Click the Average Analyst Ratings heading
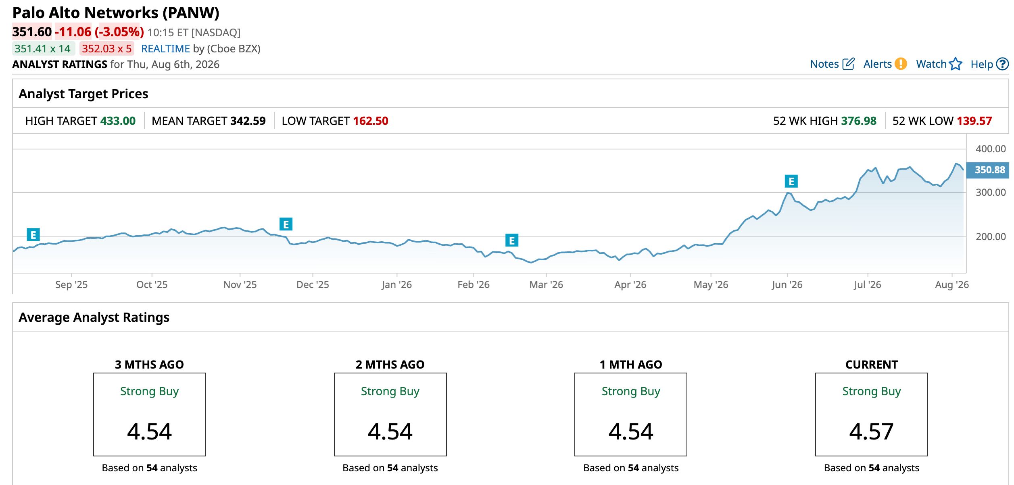Viewport: 1014px width, 485px height. 94,317
